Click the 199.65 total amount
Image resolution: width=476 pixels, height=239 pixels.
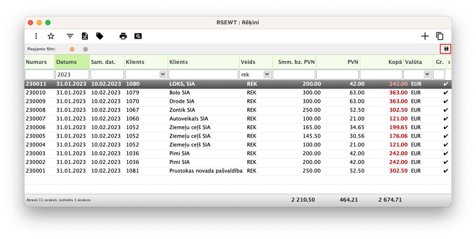[398, 127]
